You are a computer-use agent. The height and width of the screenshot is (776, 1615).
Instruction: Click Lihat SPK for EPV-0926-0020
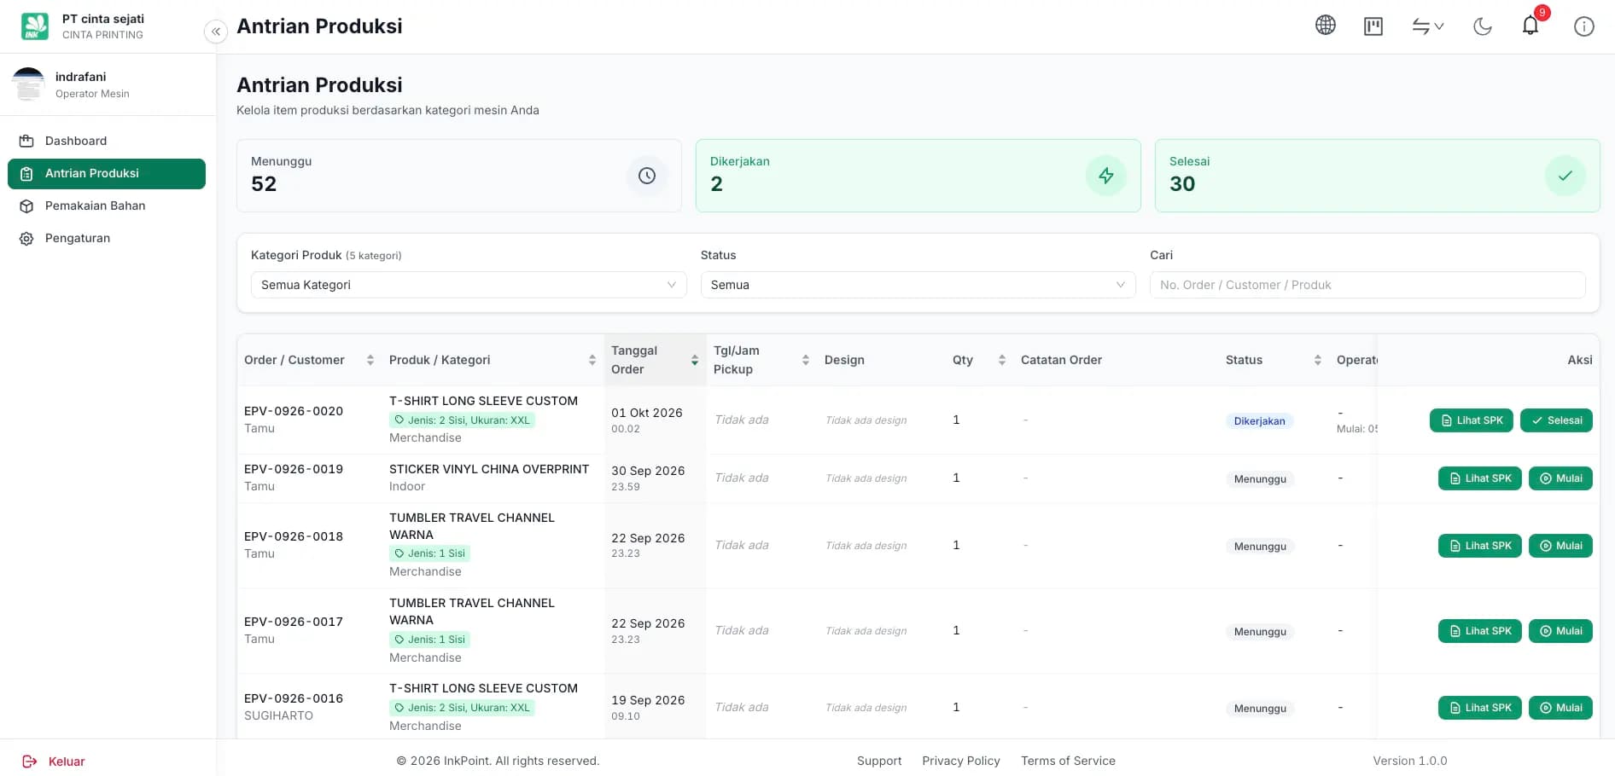pyautogui.click(x=1472, y=420)
